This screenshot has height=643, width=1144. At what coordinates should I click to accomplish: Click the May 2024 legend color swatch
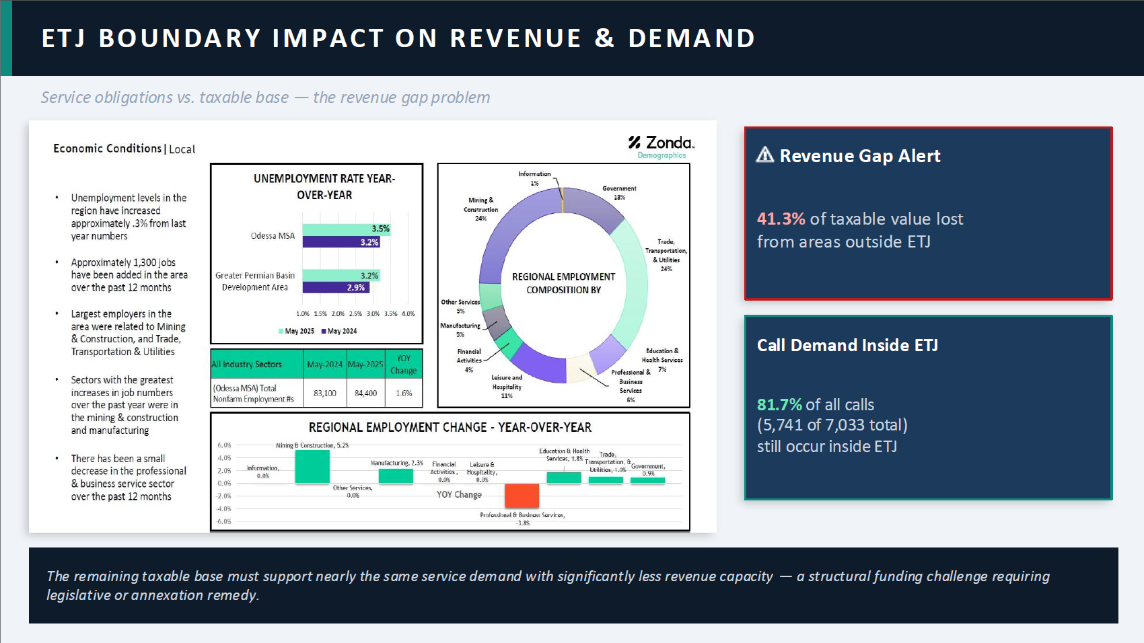coord(324,331)
